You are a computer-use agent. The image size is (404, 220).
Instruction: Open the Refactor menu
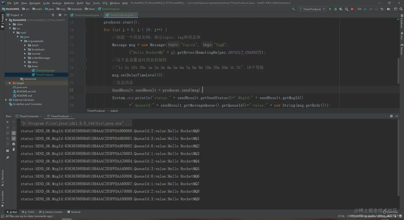click(69, 3)
